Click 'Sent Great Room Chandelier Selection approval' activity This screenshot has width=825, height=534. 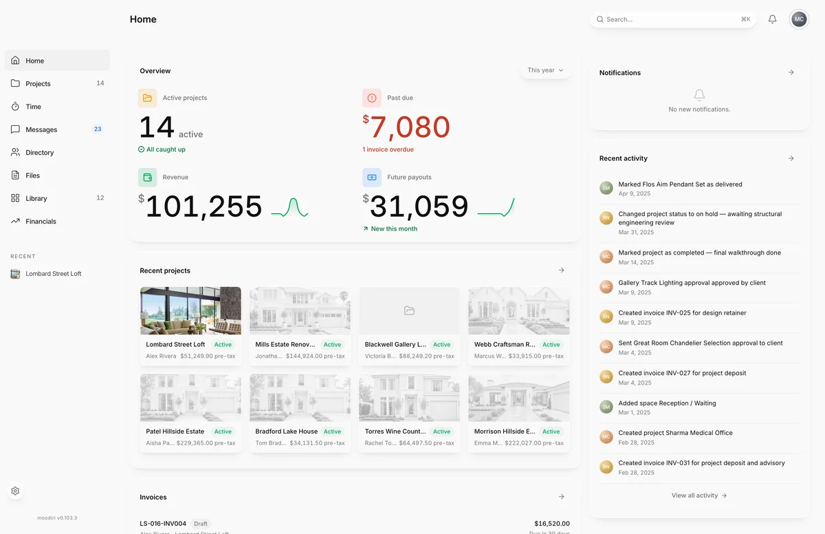pyautogui.click(x=701, y=343)
